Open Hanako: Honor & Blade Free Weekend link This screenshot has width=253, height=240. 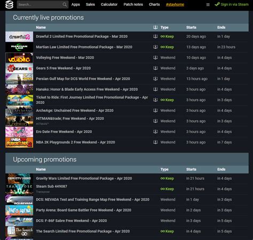87,89
